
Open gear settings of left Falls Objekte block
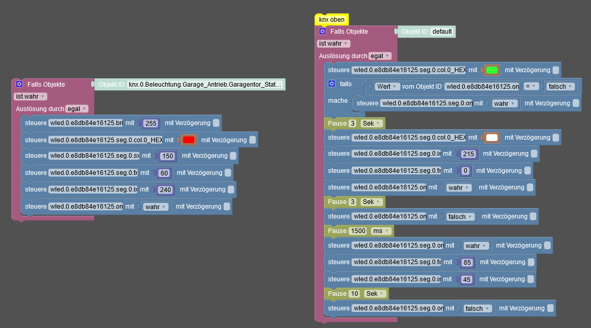pos(20,84)
